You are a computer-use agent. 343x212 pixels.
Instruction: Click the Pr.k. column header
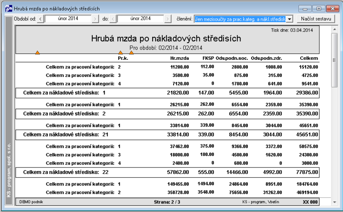[123, 58]
